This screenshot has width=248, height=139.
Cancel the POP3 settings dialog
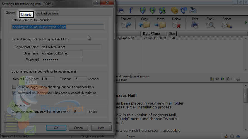click(x=79, y=128)
